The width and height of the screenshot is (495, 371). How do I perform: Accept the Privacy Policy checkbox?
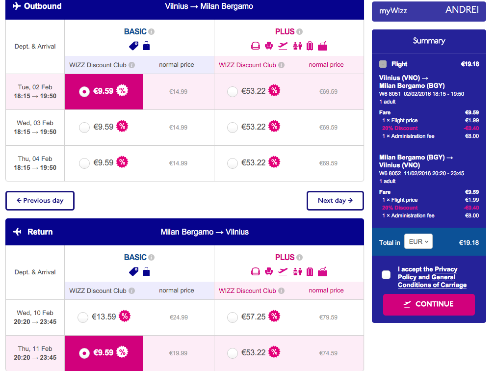coord(386,275)
